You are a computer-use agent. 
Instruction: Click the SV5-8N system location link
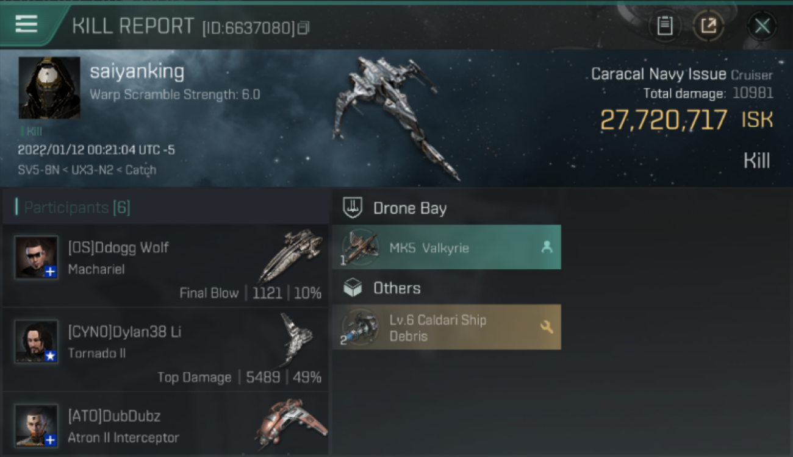[38, 170]
